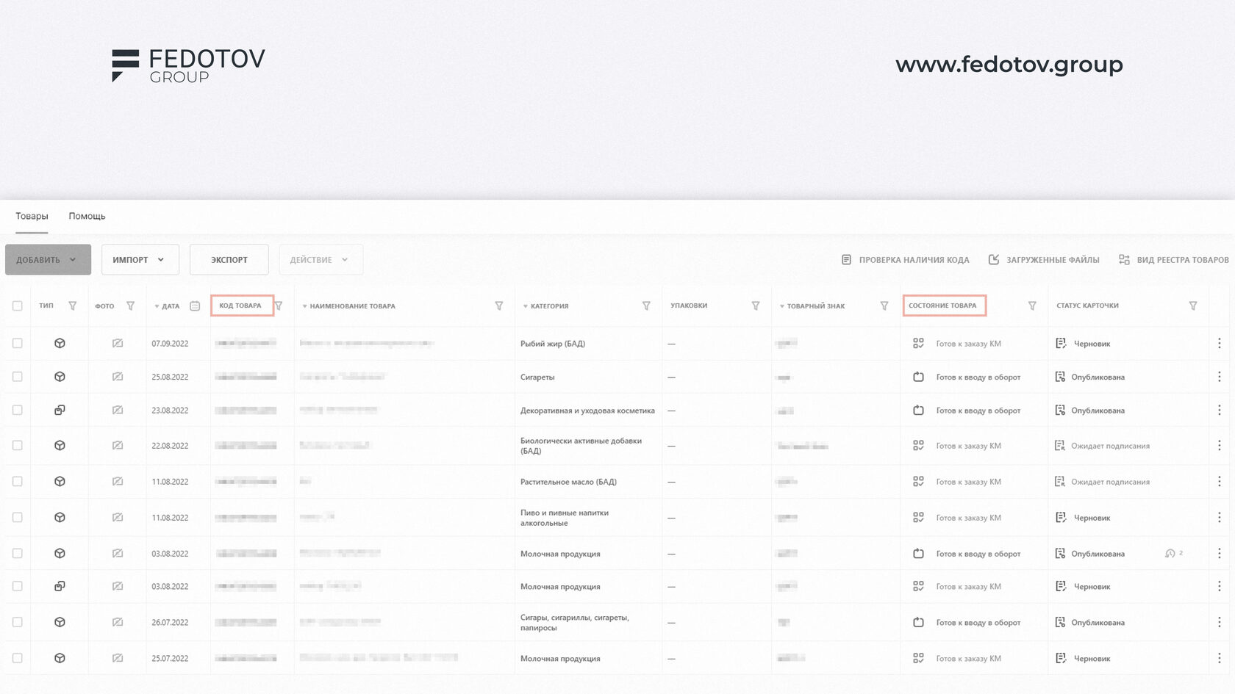The width and height of the screenshot is (1235, 694).
Task: Click no-photo icon in 25.08.2022 row
Action: tap(118, 377)
